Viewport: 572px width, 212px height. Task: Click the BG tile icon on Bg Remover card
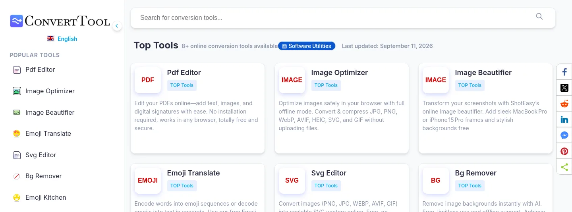436,181
